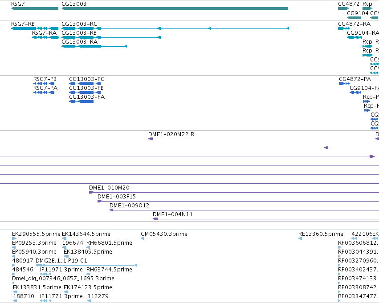The height and width of the screenshot is (303, 379).
Task: Click the CG13003 gene label
Action: click(74, 4)
